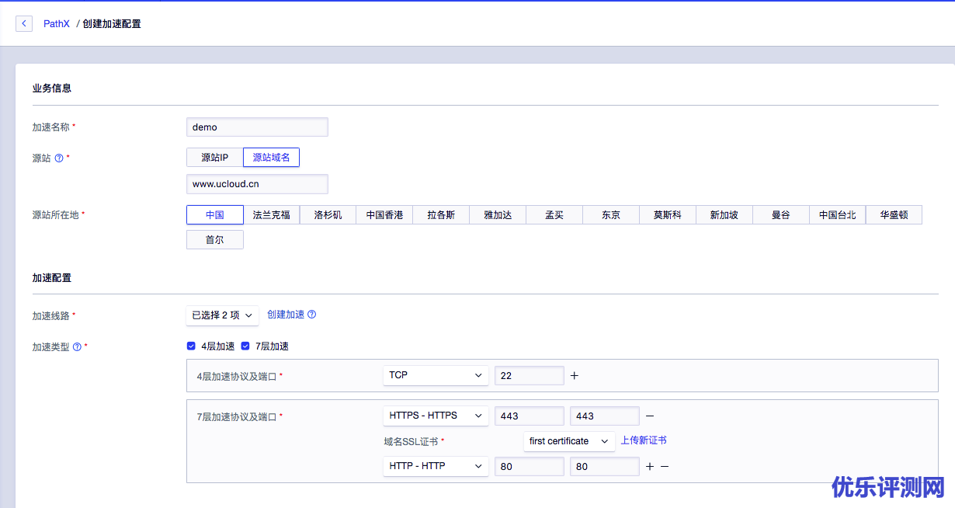Add another 7层 port row with plus icon
This screenshot has width=955, height=508.
click(650, 467)
